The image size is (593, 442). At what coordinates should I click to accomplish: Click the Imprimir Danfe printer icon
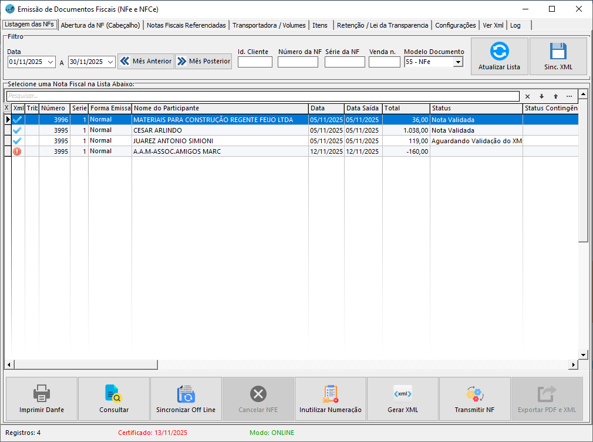click(x=41, y=393)
